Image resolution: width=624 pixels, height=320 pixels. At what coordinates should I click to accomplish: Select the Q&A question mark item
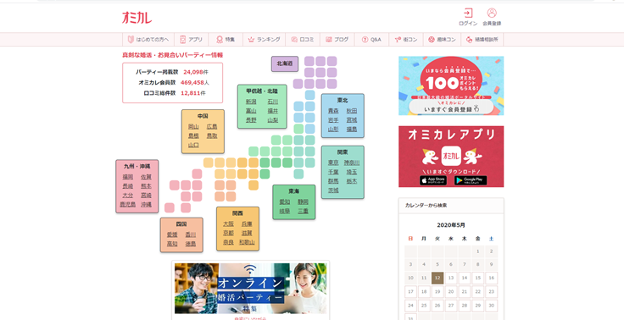(371, 39)
